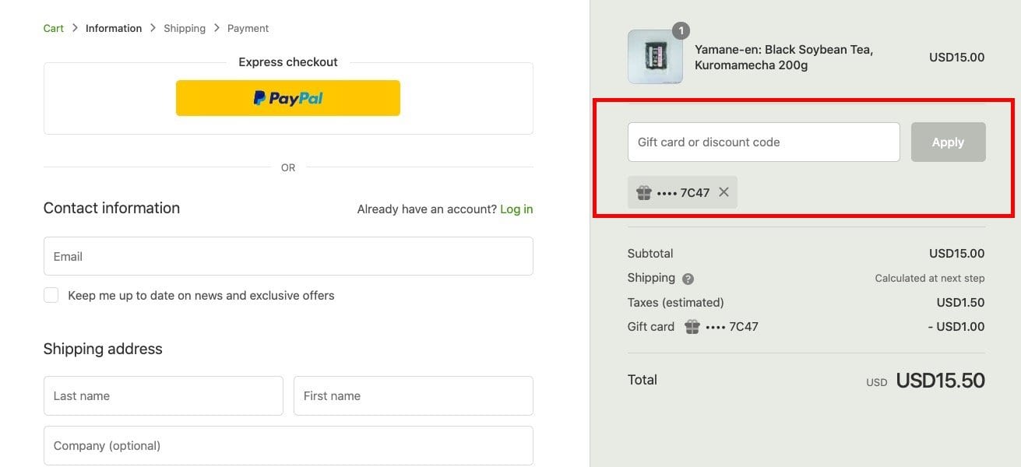Follow the Log in link
The width and height of the screenshot is (1021, 467).
coord(516,209)
